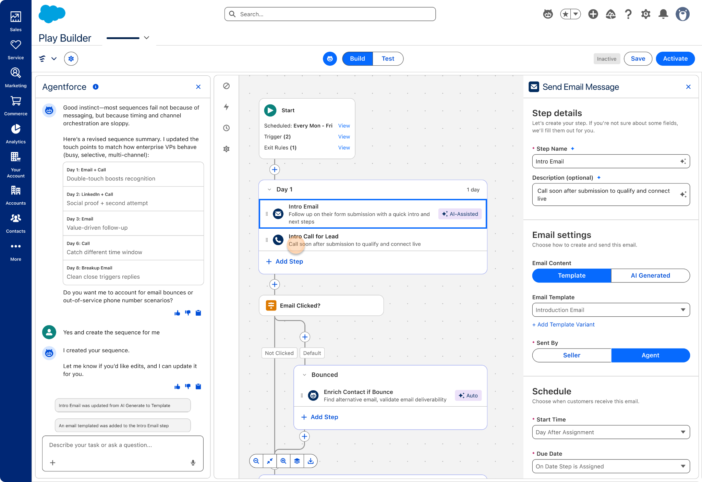This screenshot has width=702, height=482.
Task: Activate the play
Action: click(675, 59)
